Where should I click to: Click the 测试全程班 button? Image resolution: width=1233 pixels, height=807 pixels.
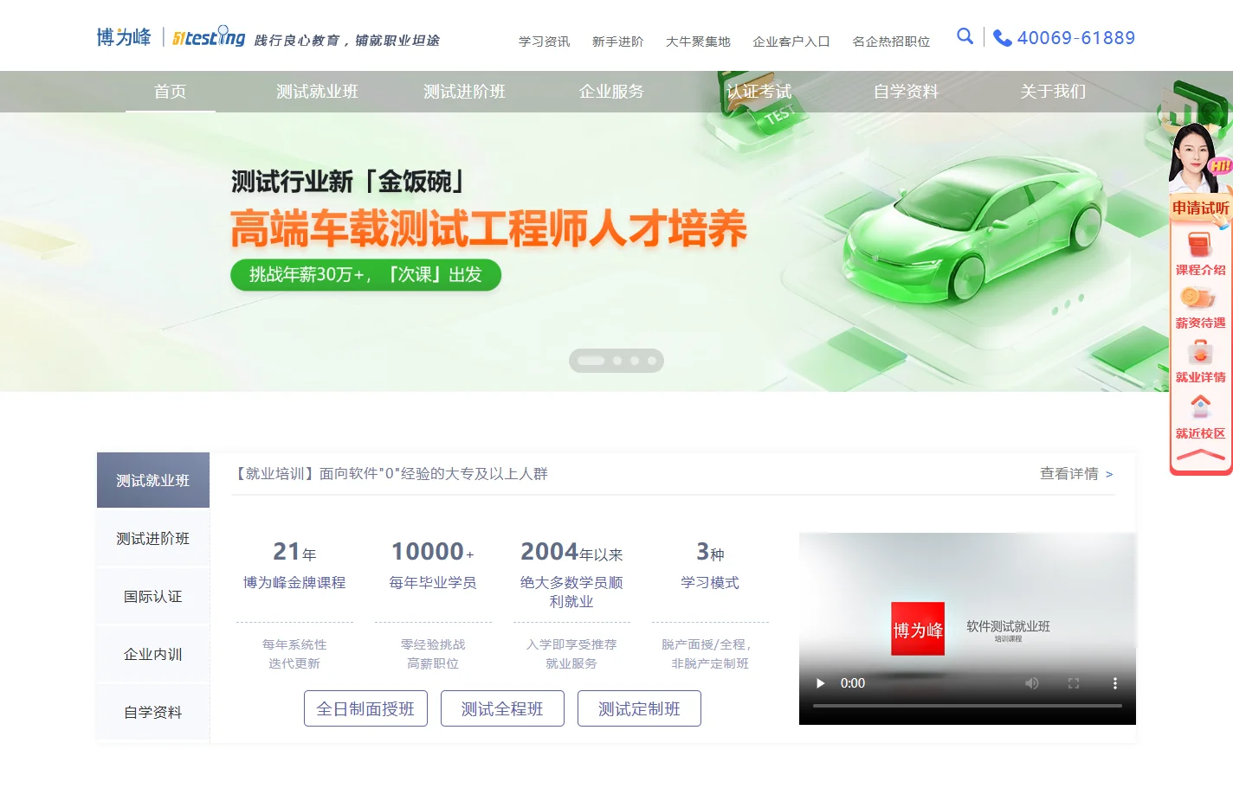[x=502, y=708]
